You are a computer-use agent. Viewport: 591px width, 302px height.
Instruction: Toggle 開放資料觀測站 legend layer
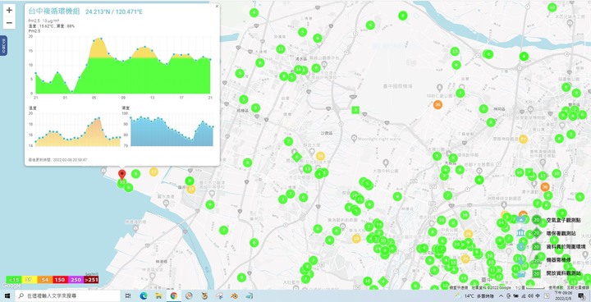coord(563,273)
